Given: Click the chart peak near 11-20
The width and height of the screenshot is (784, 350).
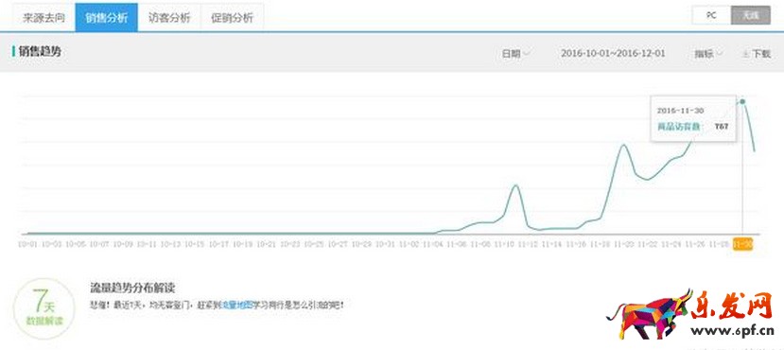Looking at the screenshot, I should pyautogui.click(x=623, y=145).
